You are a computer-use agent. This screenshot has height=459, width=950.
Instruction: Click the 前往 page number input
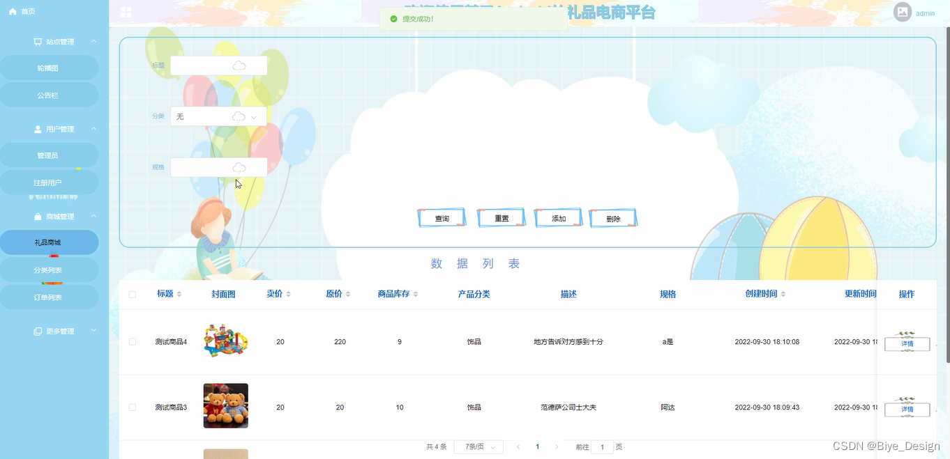point(602,447)
